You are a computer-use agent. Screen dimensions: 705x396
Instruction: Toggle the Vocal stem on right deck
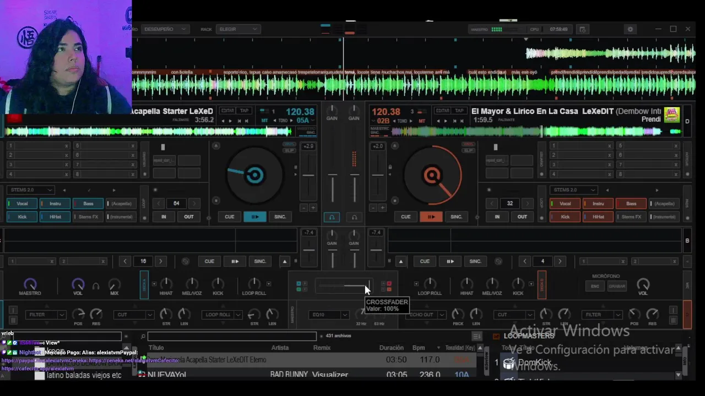coord(565,204)
